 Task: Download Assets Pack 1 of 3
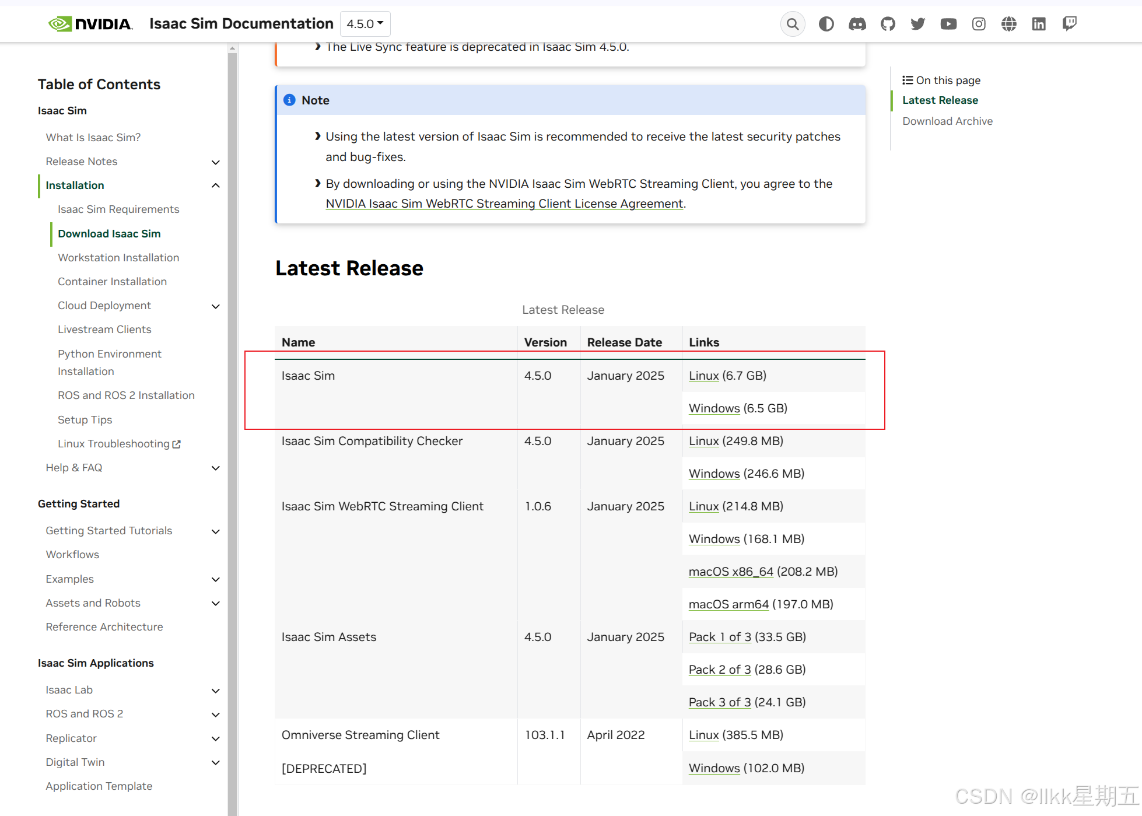coord(720,637)
